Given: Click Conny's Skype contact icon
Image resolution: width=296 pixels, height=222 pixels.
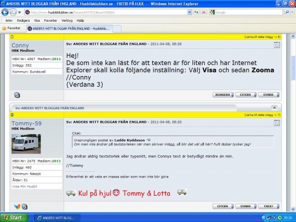Looking at the screenshot, I should tap(17, 95).
